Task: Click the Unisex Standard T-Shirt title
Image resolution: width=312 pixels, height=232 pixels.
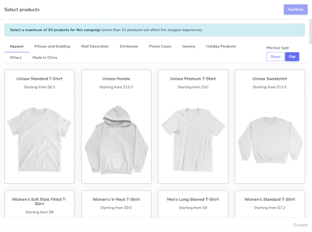Action: pos(40,79)
